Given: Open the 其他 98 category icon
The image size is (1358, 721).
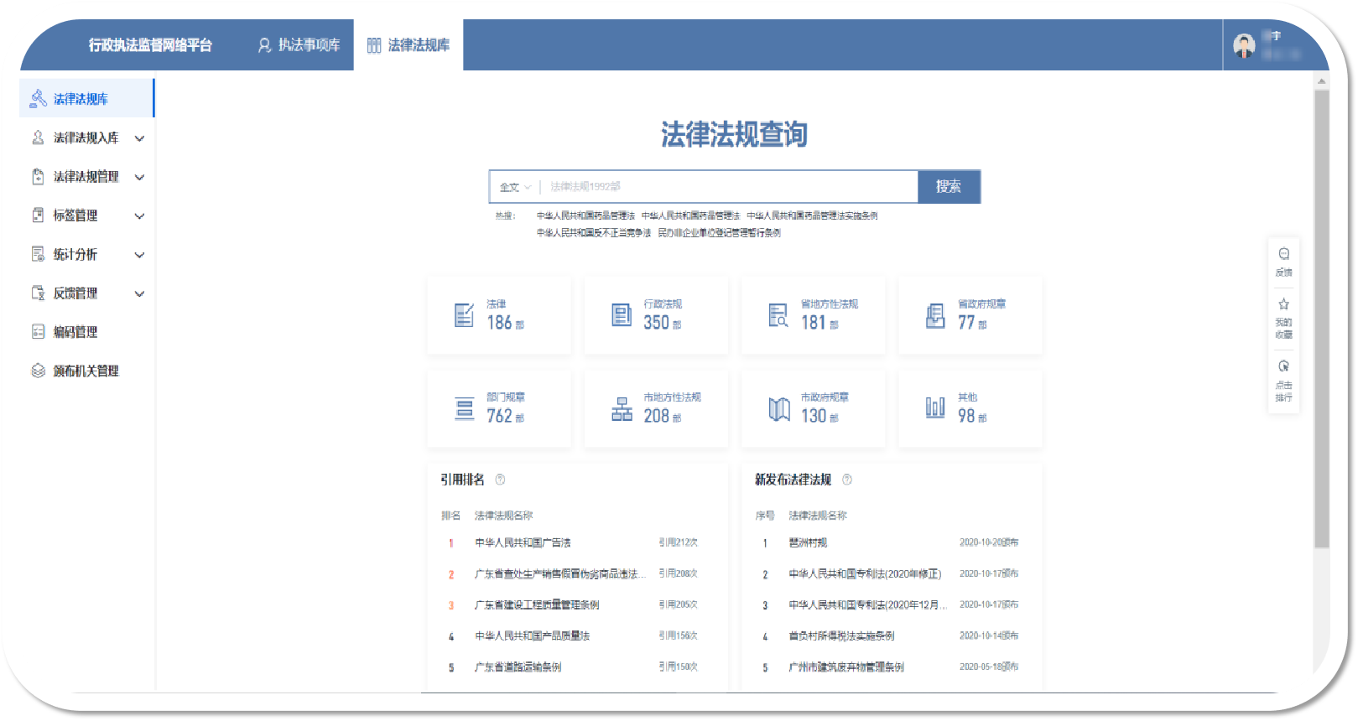Looking at the screenshot, I should click(x=934, y=408).
